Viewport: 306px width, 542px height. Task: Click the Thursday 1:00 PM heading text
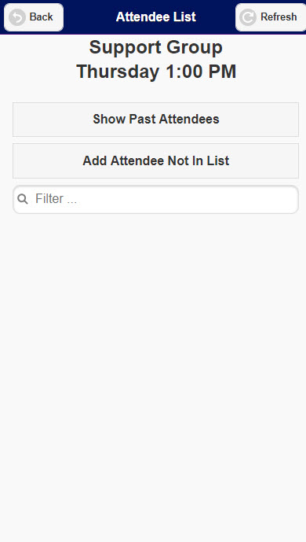click(x=156, y=72)
